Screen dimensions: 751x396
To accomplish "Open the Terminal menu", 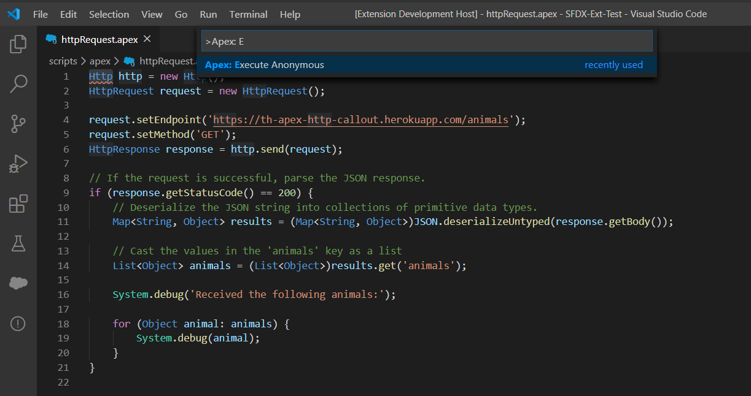I will pos(249,14).
